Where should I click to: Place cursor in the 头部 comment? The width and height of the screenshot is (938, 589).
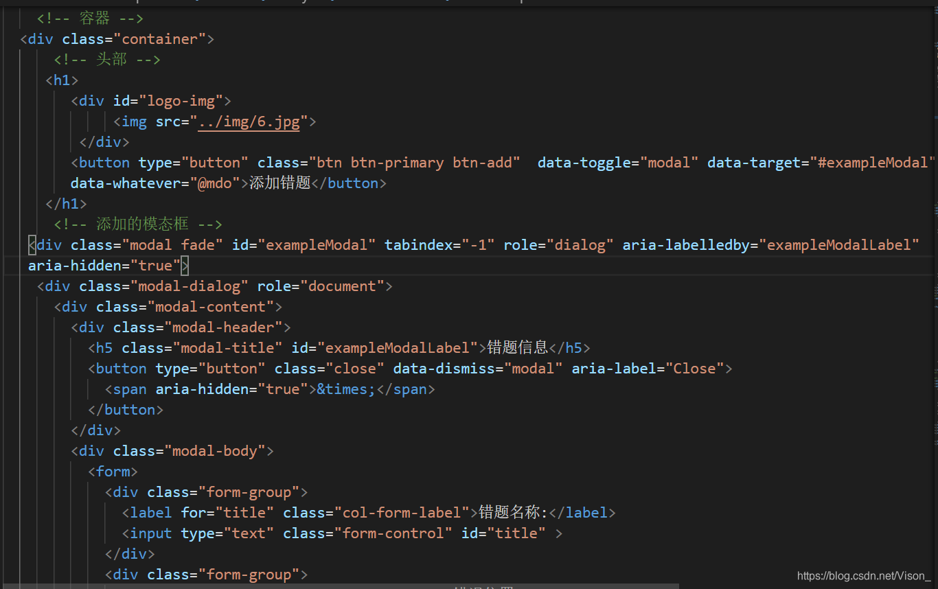pyautogui.click(x=107, y=60)
